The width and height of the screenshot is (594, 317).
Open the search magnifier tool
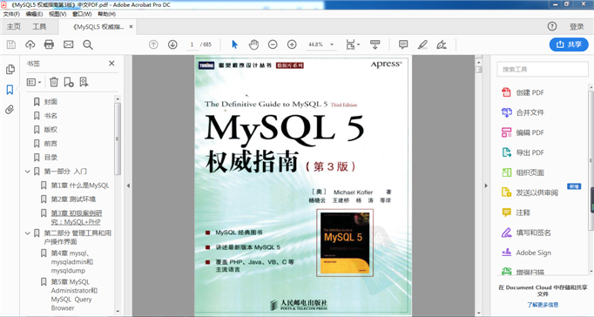coord(88,44)
